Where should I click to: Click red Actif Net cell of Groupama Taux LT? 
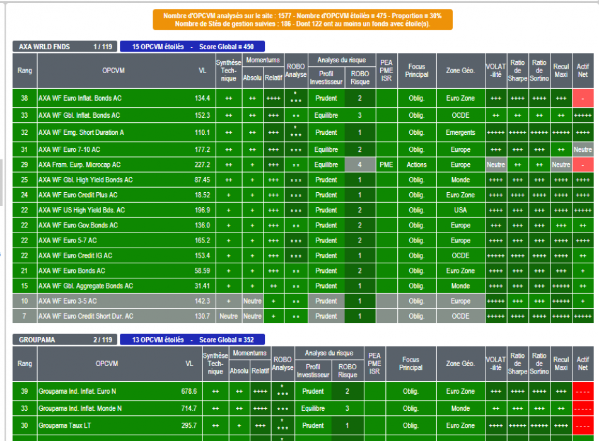tap(583, 426)
